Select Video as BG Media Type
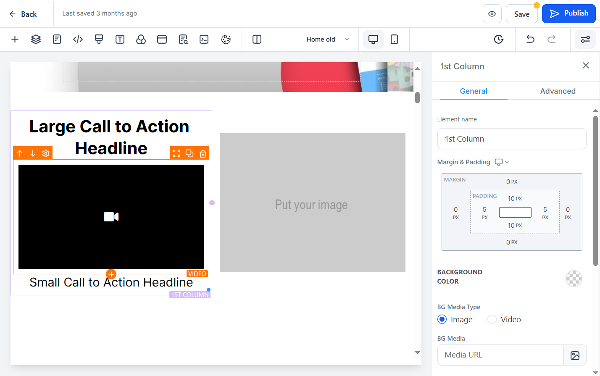The image size is (600, 376). [x=492, y=319]
